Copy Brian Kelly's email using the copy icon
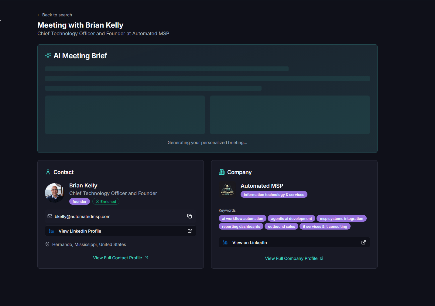Viewport: 435px width, 306px height. pos(190,216)
